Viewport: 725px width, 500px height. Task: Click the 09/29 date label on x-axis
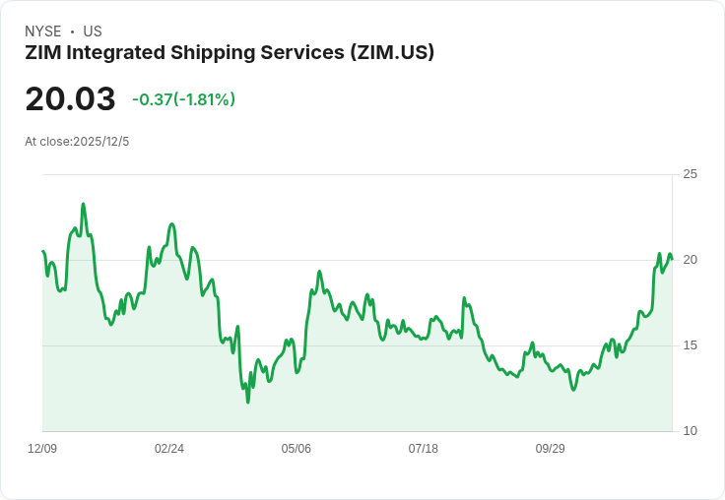click(x=551, y=448)
